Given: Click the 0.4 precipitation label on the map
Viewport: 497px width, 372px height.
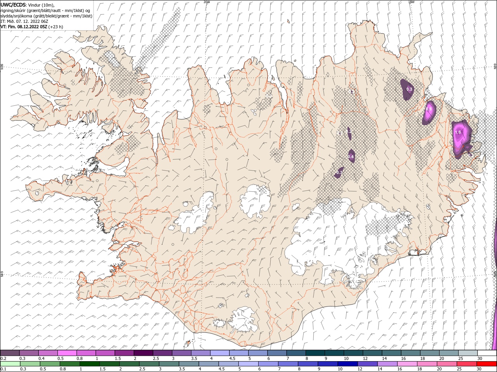Looking at the screenshot, I should click(351, 157).
